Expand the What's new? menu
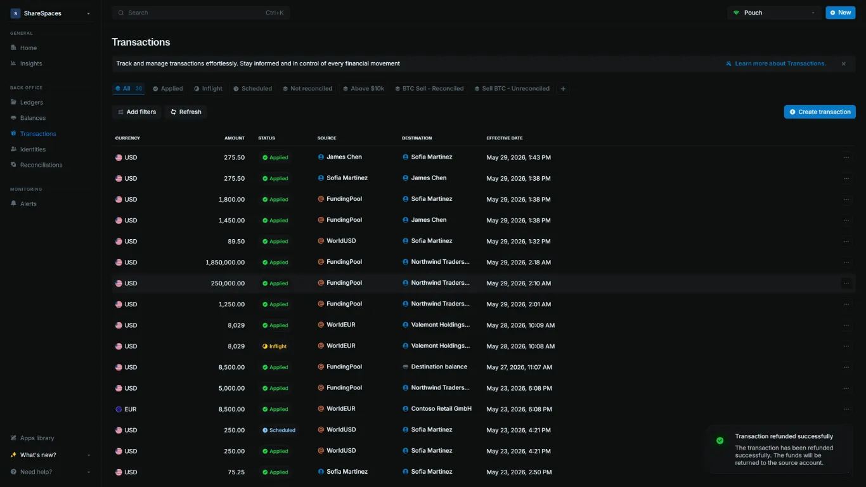Image resolution: width=866 pixels, height=487 pixels. 51,455
